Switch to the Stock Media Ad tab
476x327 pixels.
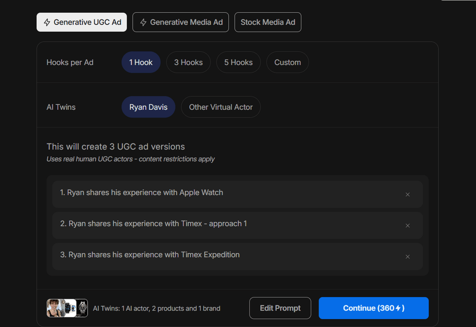[x=268, y=22]
